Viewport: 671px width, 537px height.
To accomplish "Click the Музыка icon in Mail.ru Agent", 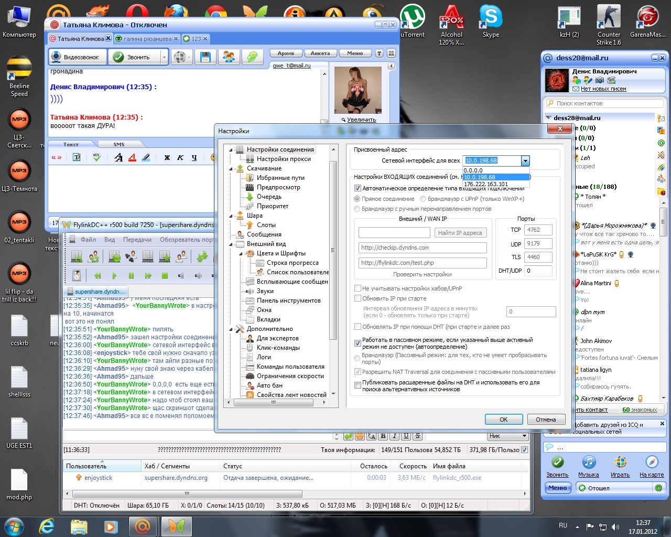I will (589, 463).
